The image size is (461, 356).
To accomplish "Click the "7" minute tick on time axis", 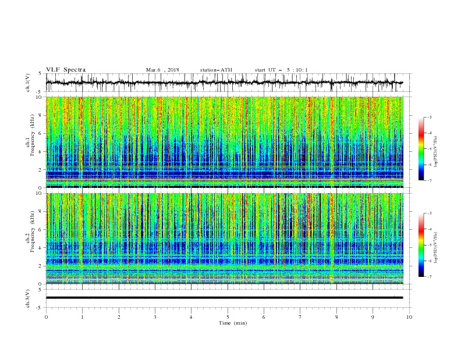I will (300, 317).
